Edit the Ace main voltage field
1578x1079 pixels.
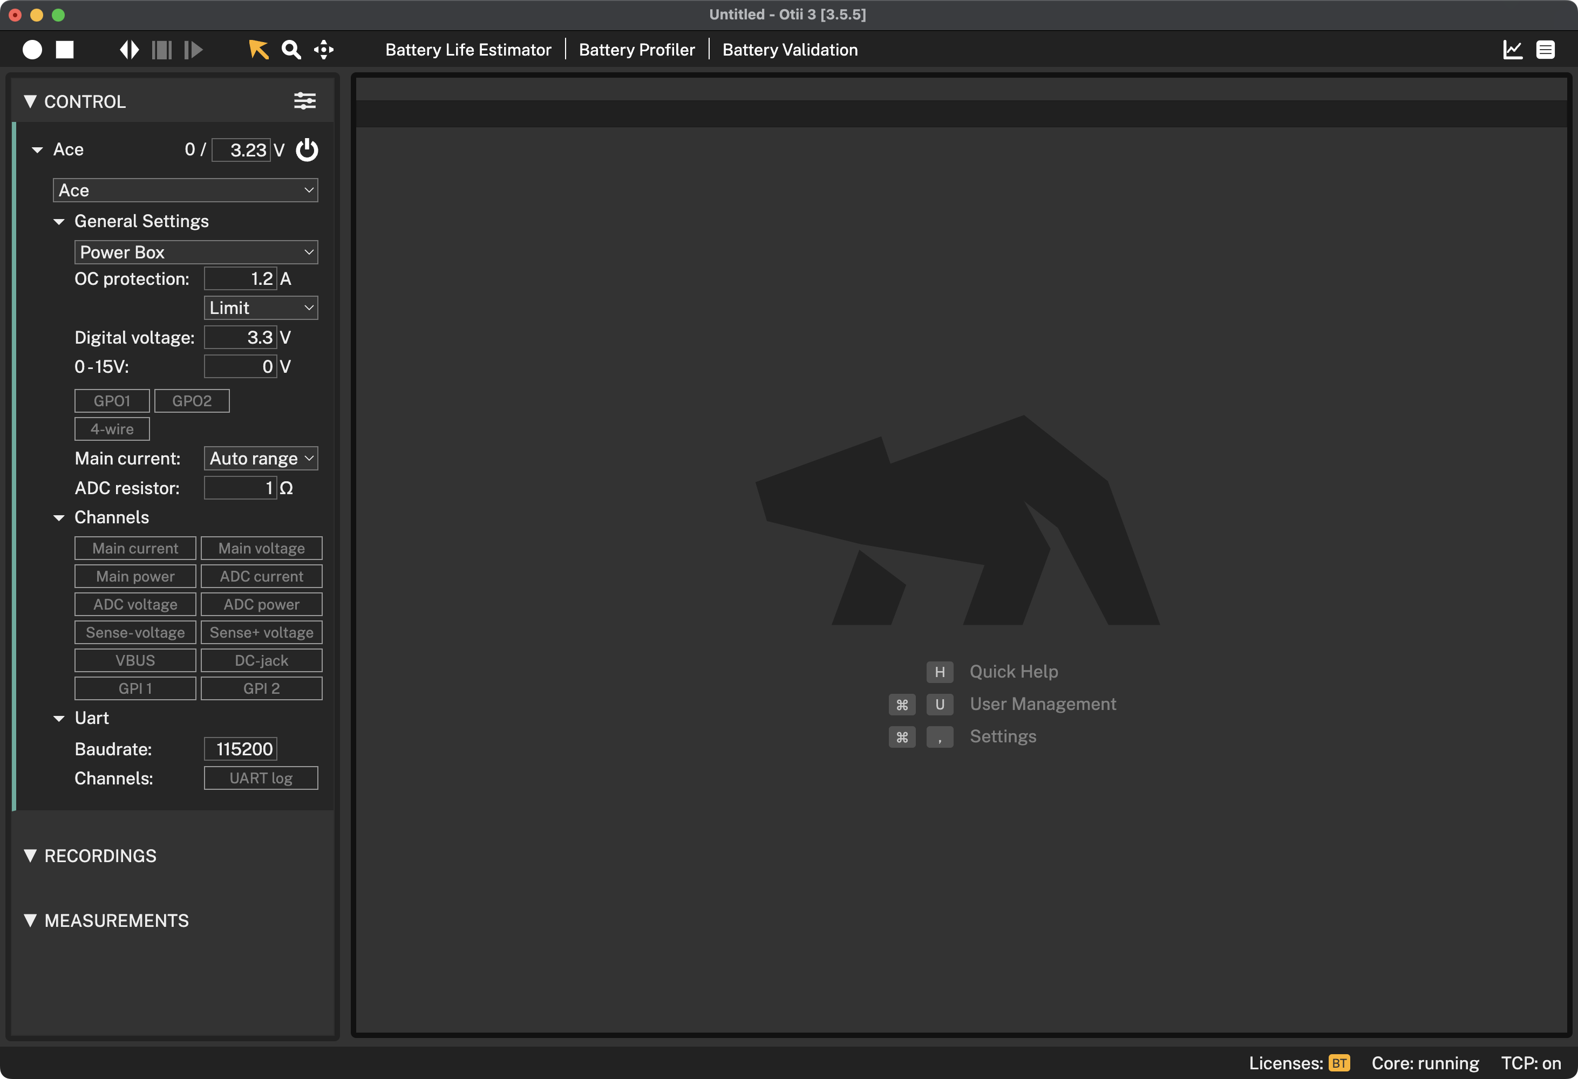pyautogui.click(x=241, y=149)
